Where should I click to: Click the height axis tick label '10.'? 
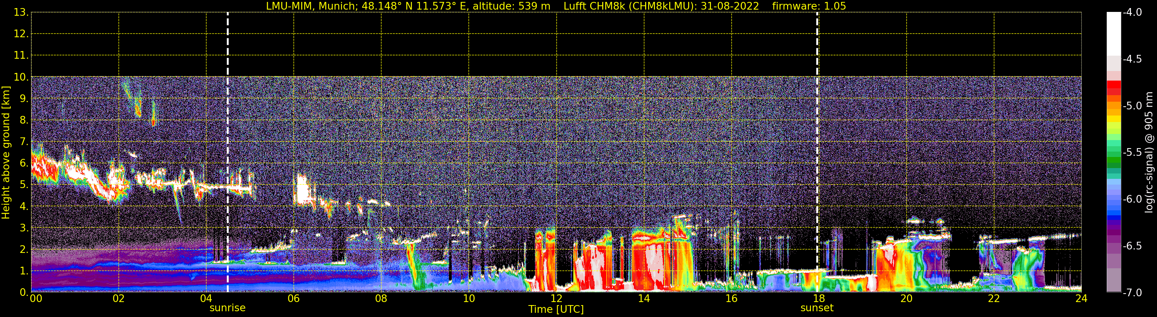[x=21, y=77]
